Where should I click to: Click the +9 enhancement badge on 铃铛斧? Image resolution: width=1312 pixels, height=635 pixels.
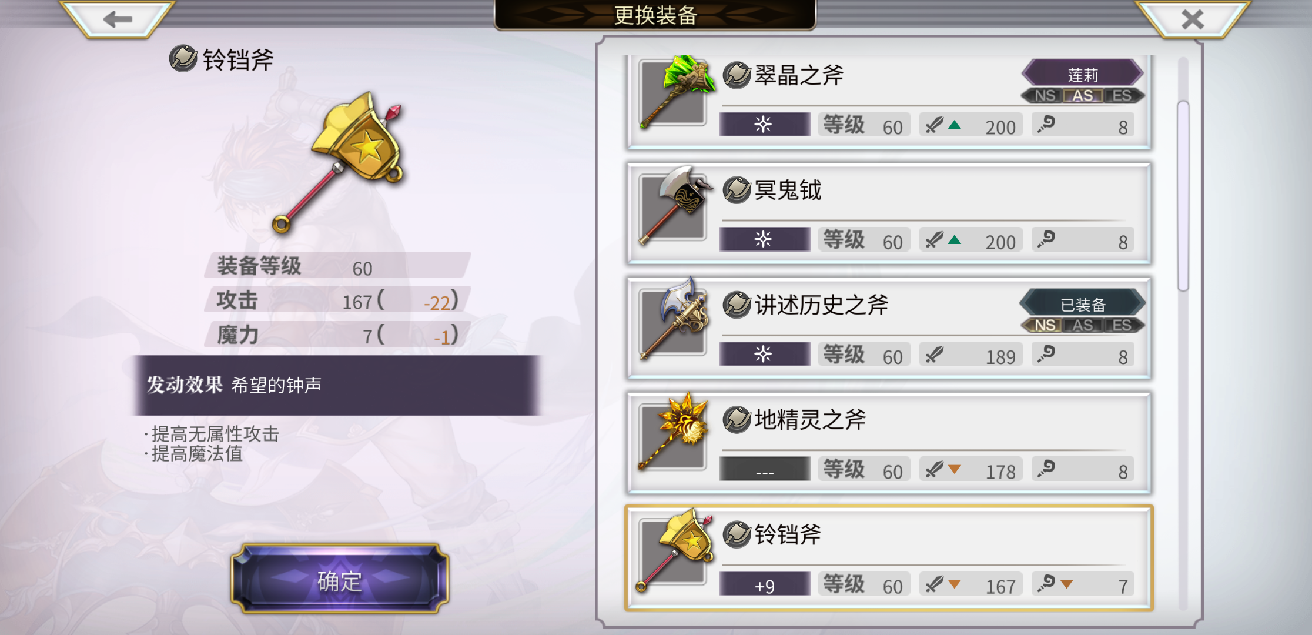765,585
